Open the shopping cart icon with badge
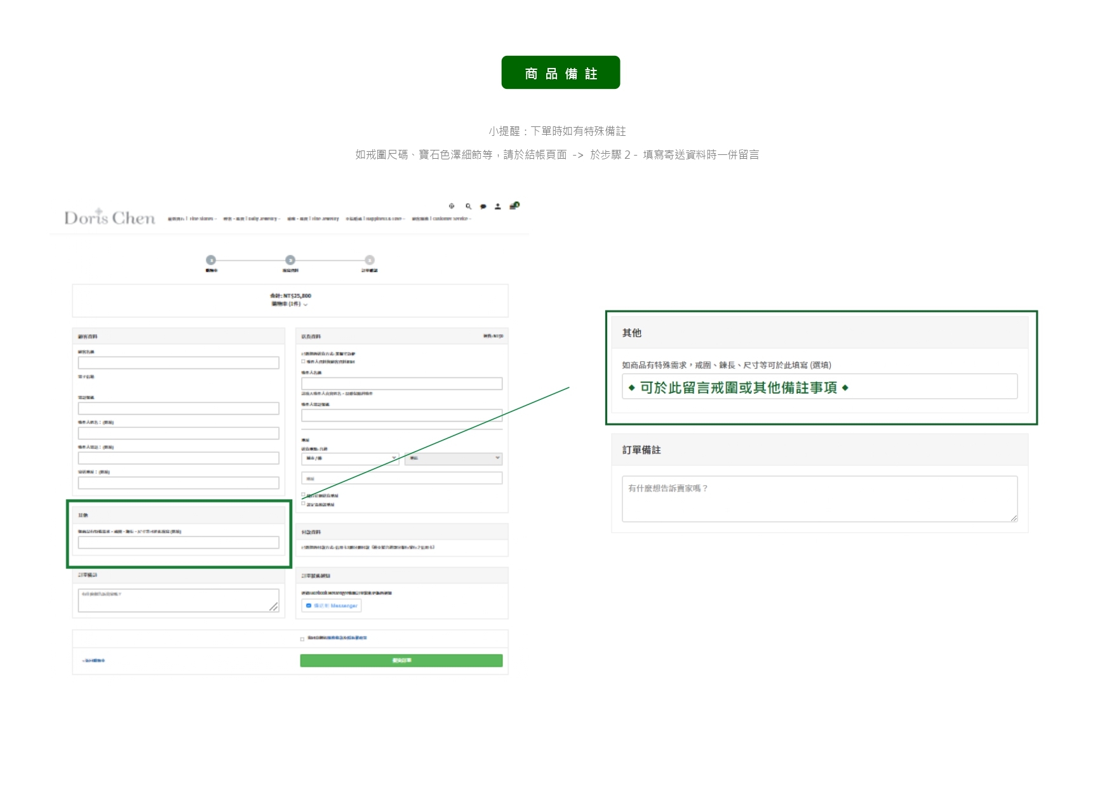1114x788 pixels. (x=514, y=205)
